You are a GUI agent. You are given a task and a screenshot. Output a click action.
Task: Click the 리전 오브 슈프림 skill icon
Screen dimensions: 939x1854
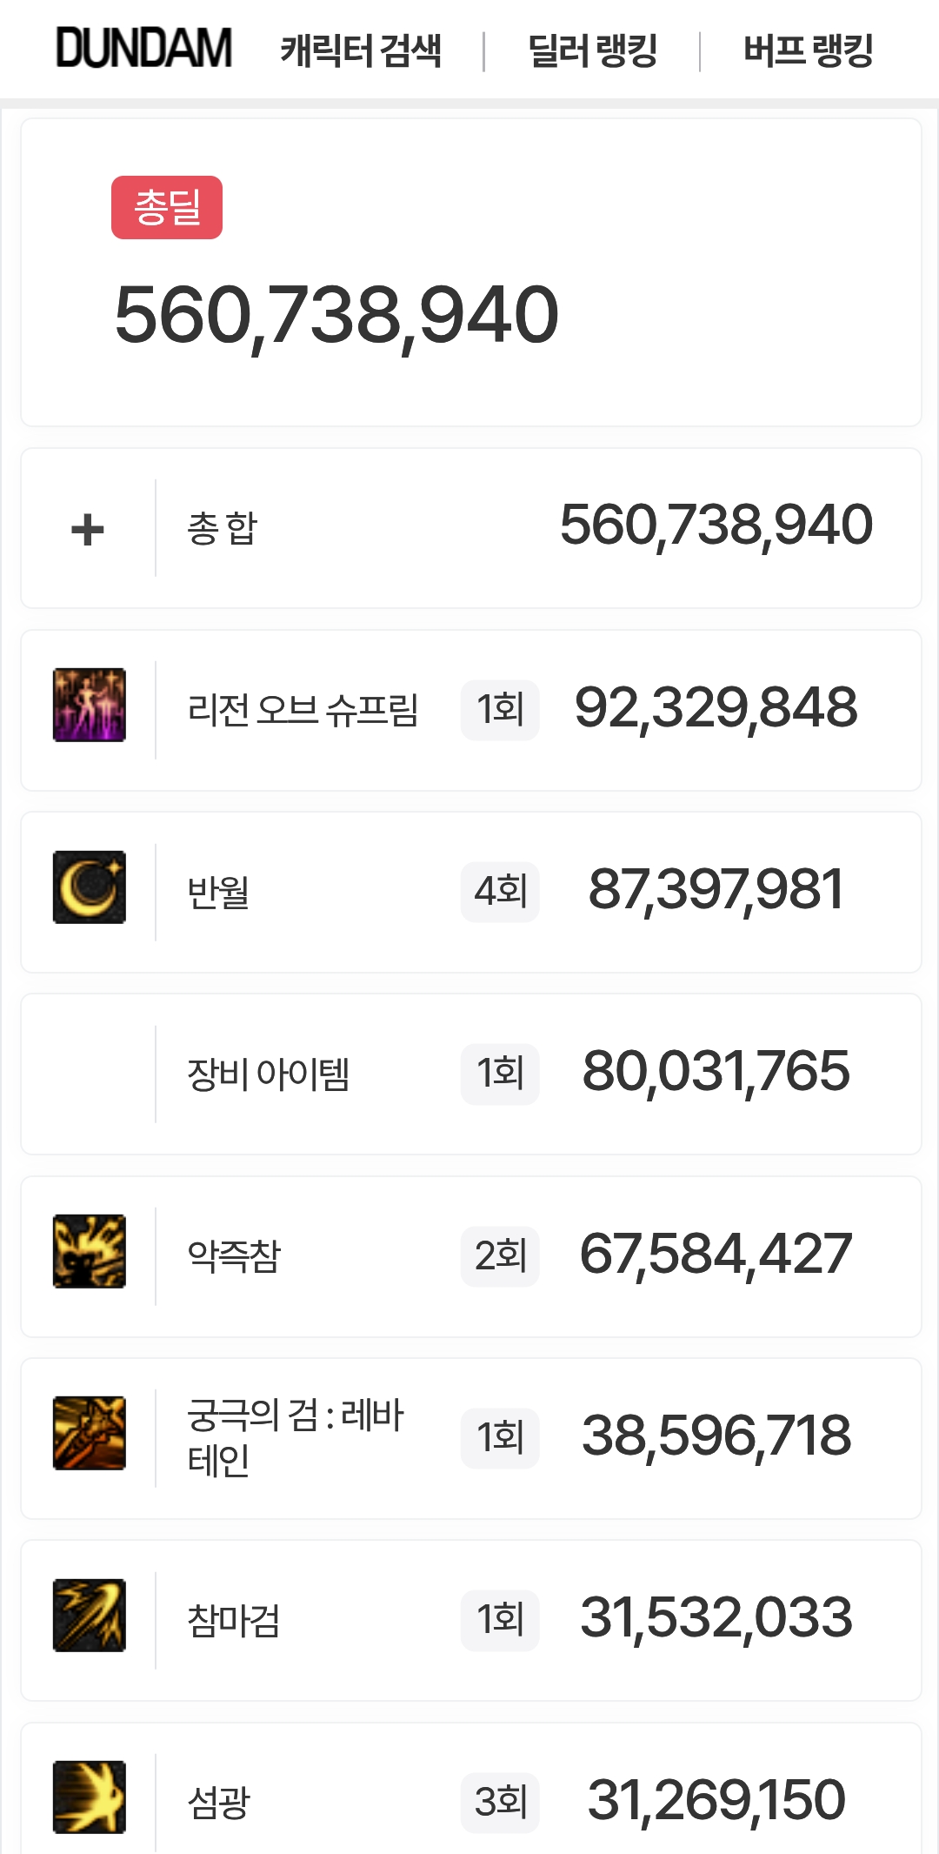[x=90, y=706]
